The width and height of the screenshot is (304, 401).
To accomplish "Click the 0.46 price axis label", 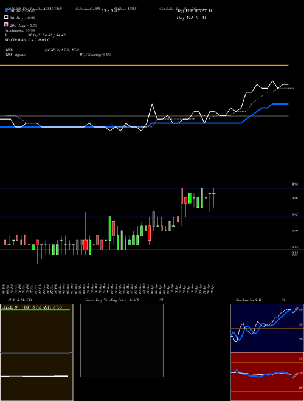I will (x=295, y=198).
